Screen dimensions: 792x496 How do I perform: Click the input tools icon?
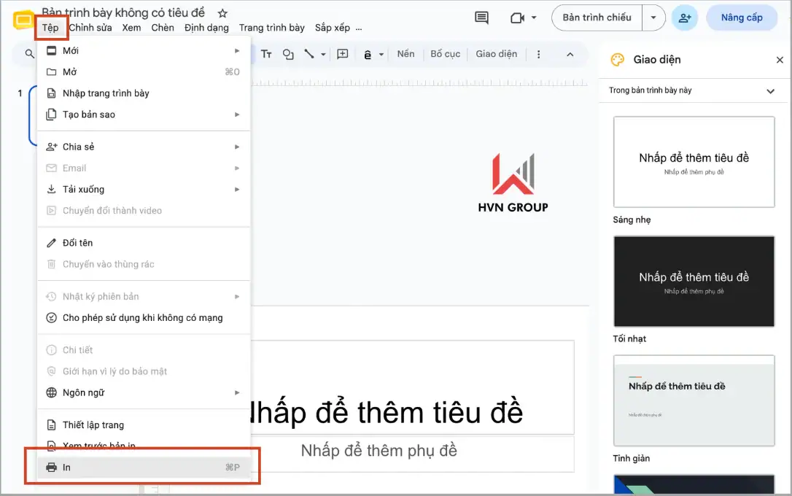368,55
